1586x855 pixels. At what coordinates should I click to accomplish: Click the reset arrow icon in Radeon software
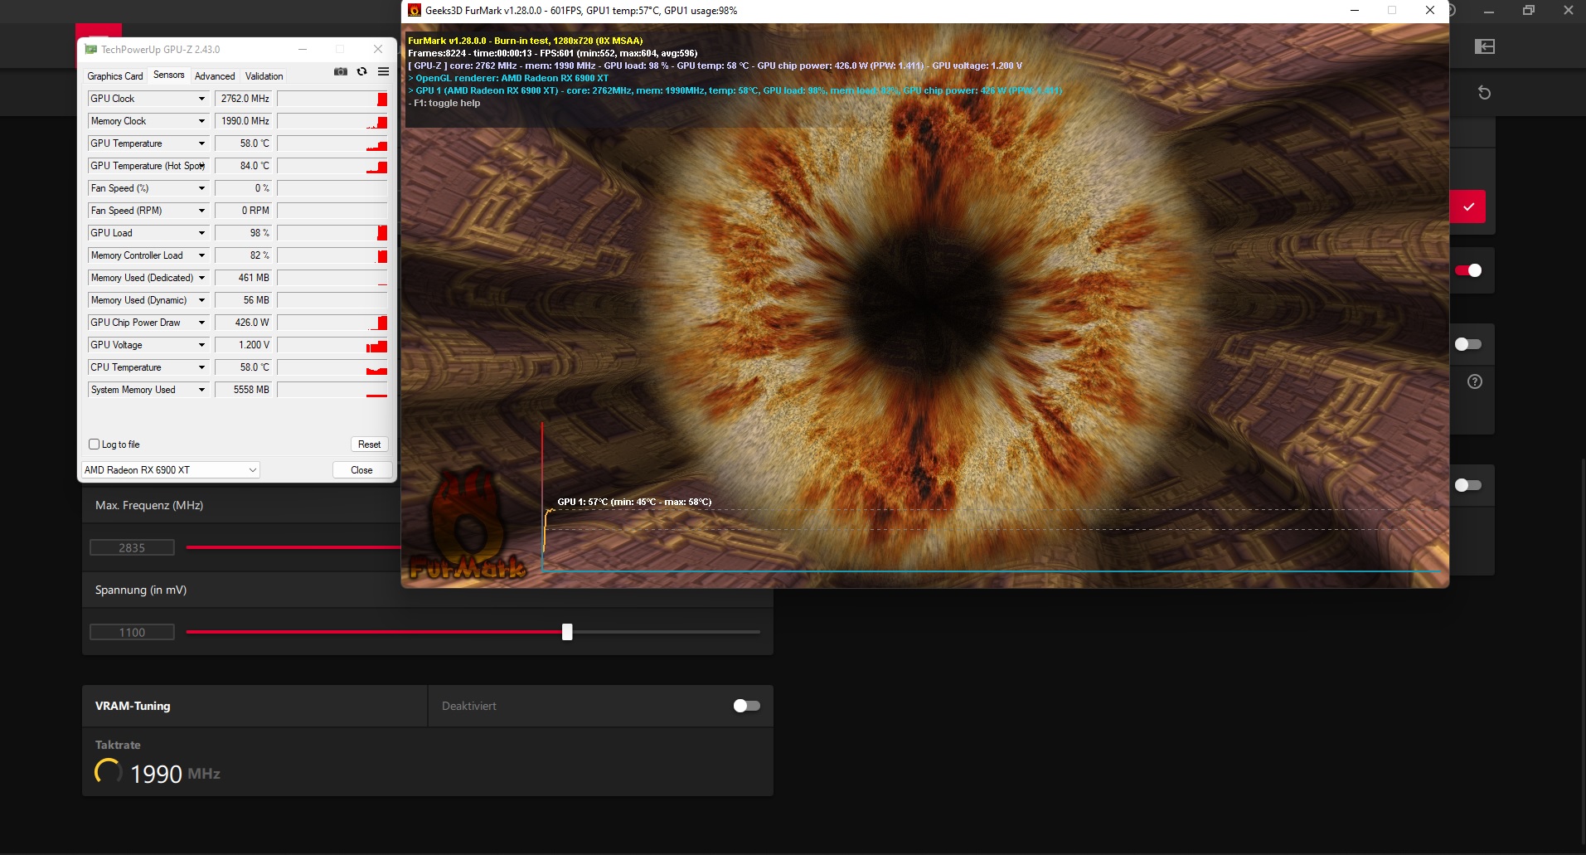point(1484,92)
